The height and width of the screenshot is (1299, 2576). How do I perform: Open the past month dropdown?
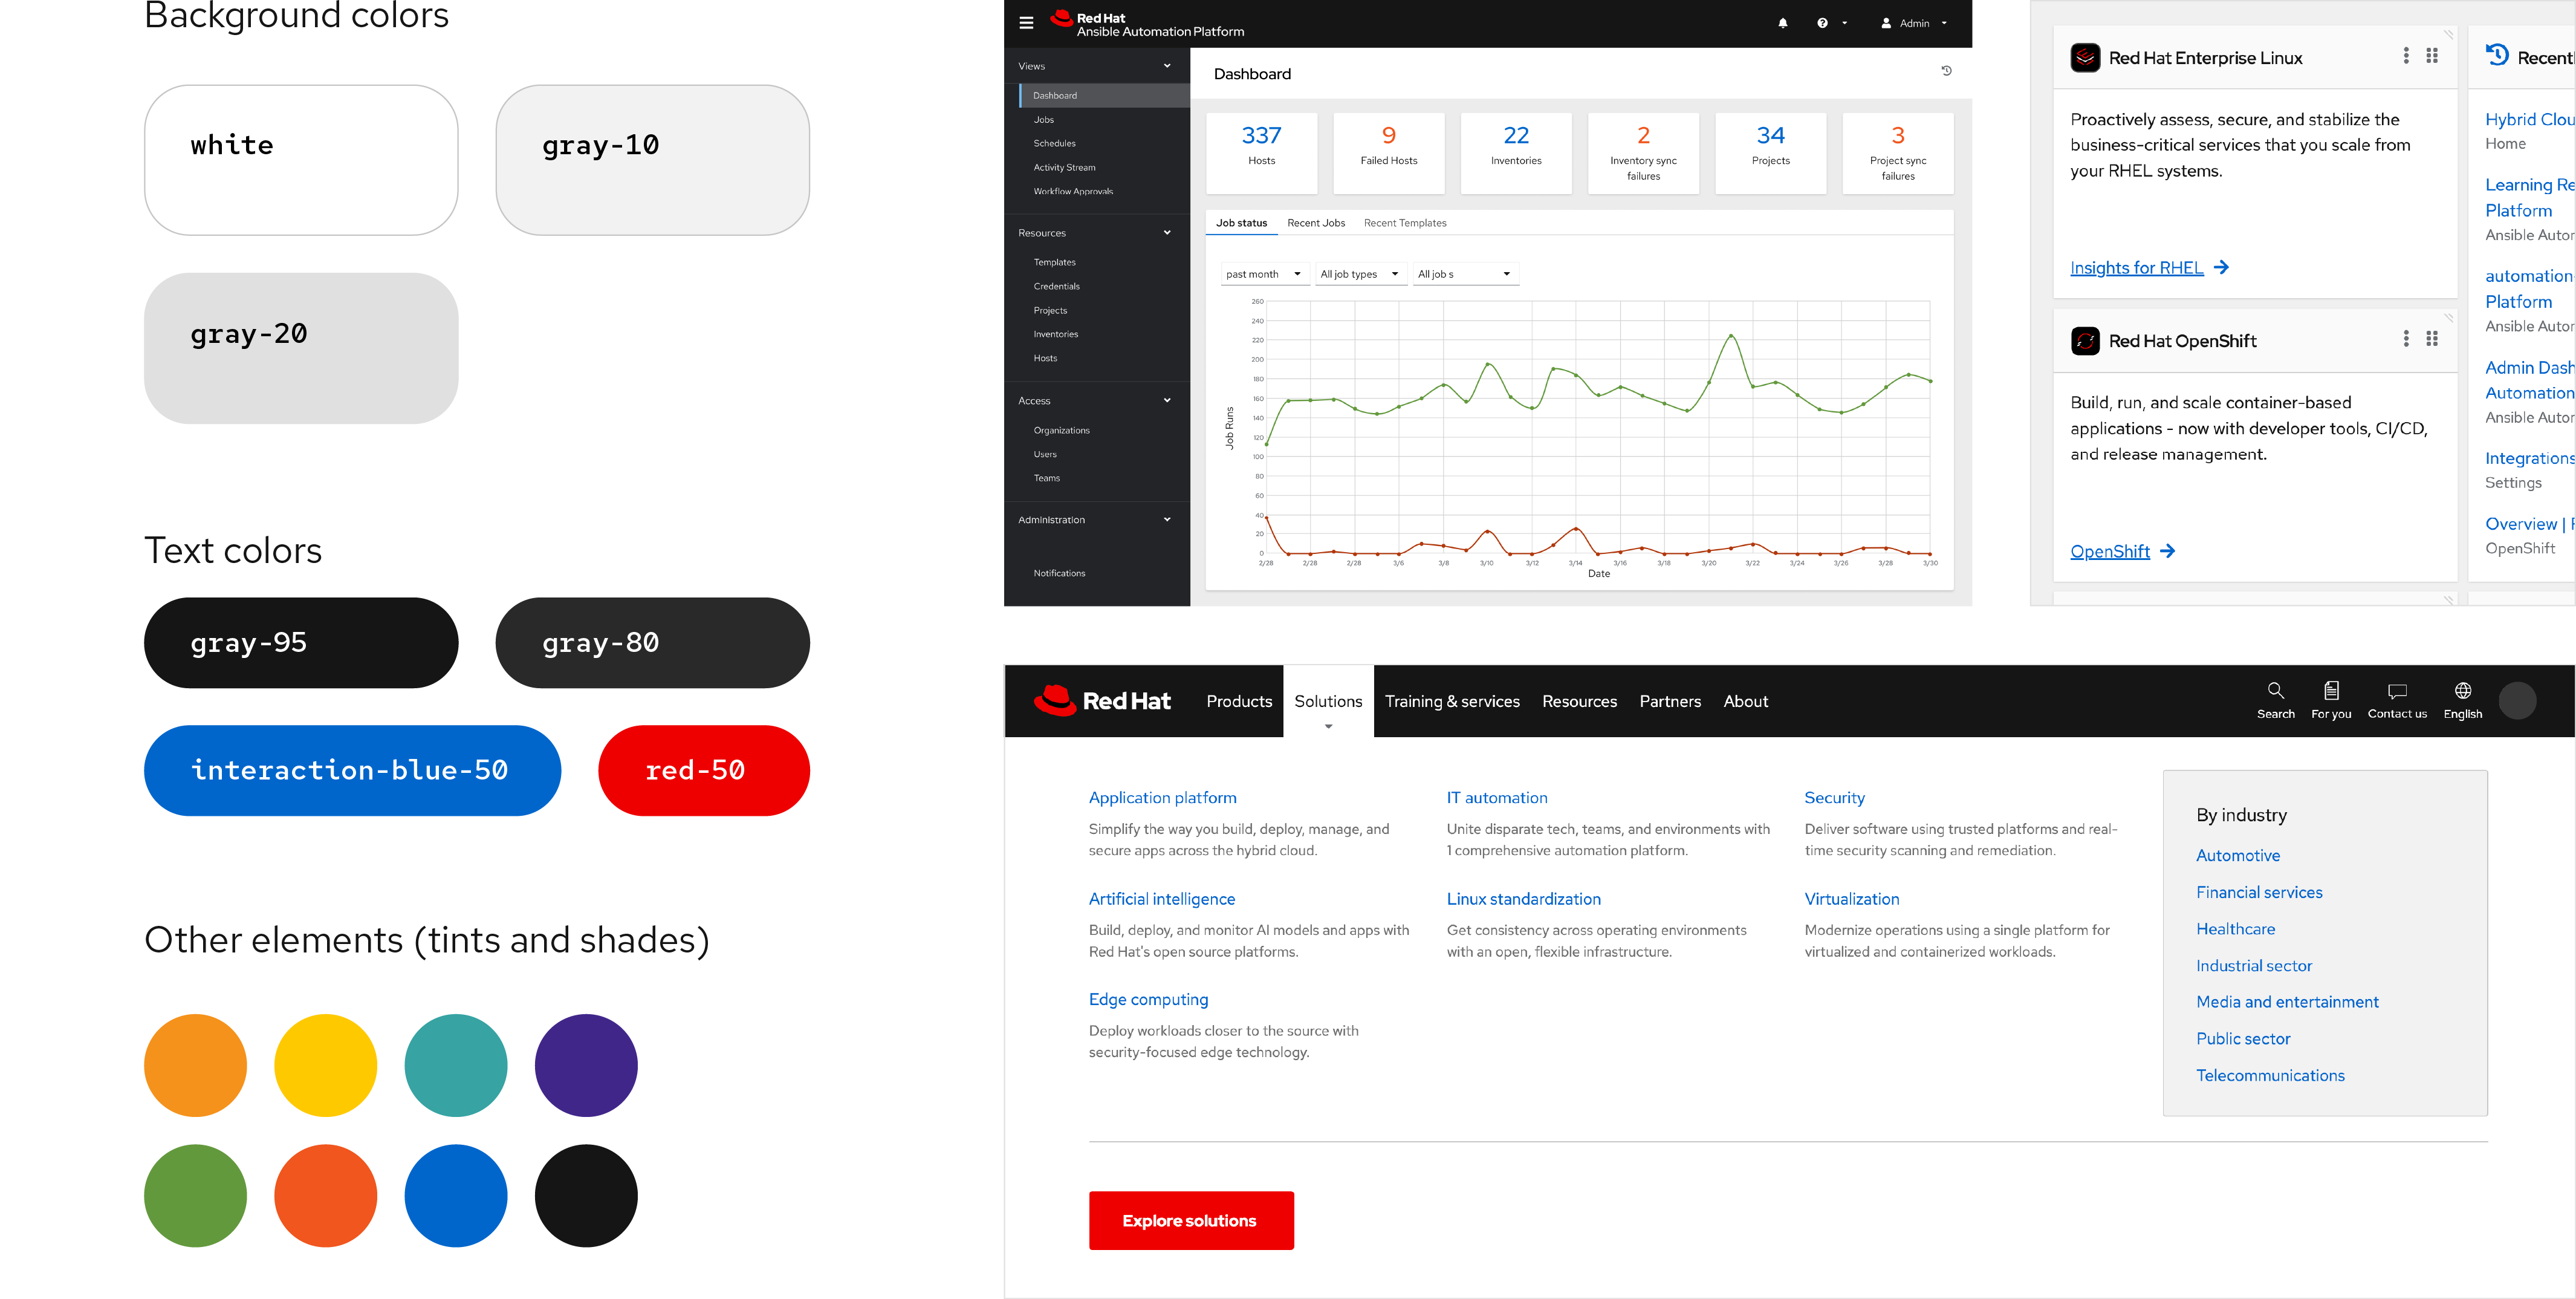[1263, 273]
